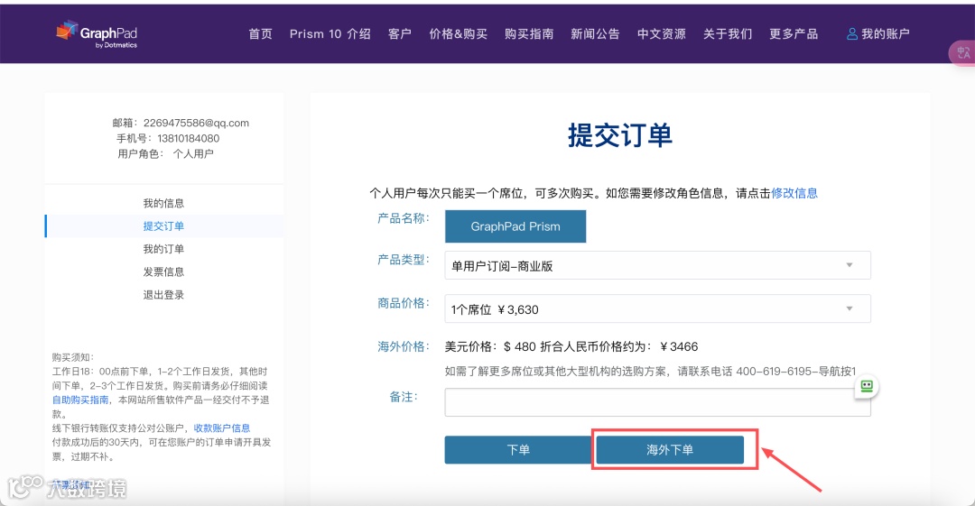Click the 用户角色 个人用户 text
Image resolution: width=975 pixels, height=506 pixels.
point(165,154)
